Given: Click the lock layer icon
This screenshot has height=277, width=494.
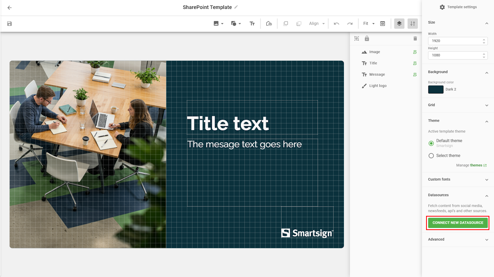Looking at the screenshot, I should point(367,38).
